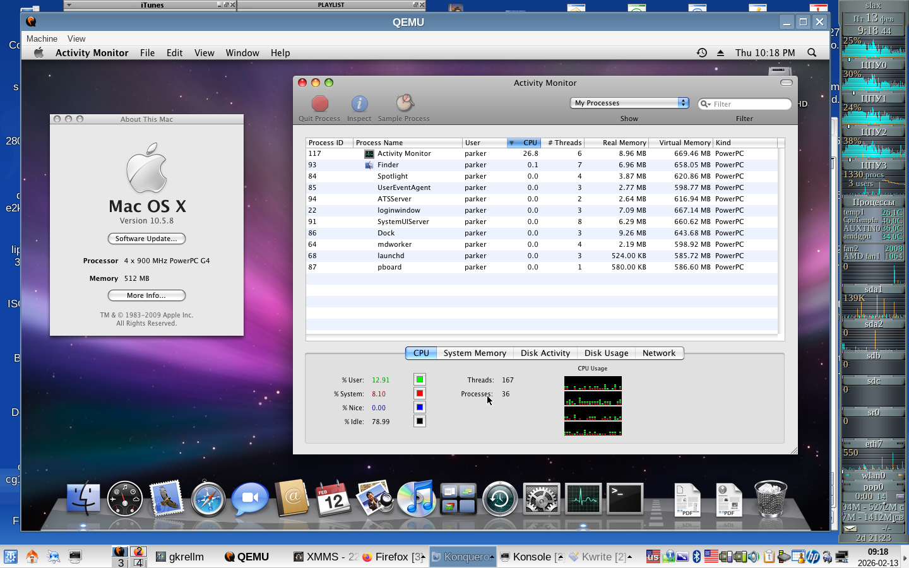This screenshot has width=909, height=568.
Task: Open the Window menu
Action: [242, 53]
